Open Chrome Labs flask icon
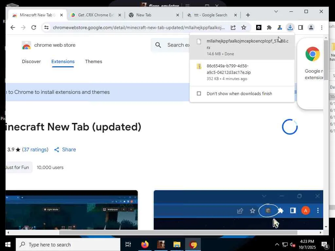 coord(279,27)
